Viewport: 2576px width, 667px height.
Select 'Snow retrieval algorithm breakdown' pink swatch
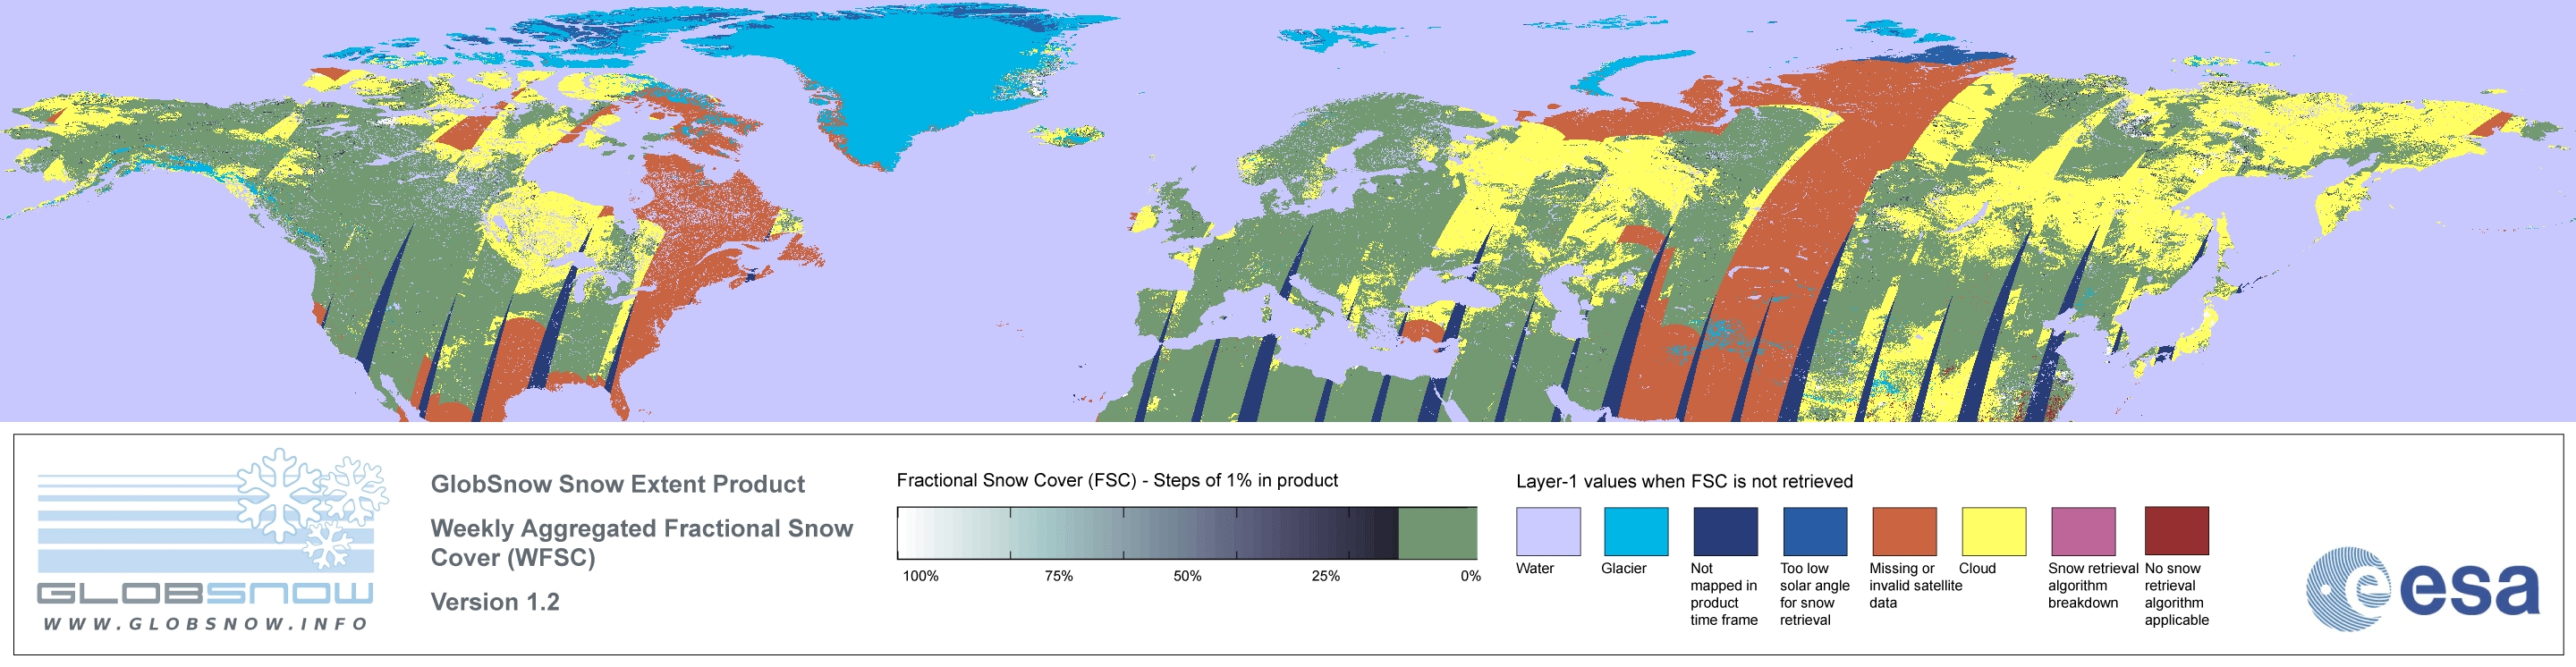coord(2083,531)
